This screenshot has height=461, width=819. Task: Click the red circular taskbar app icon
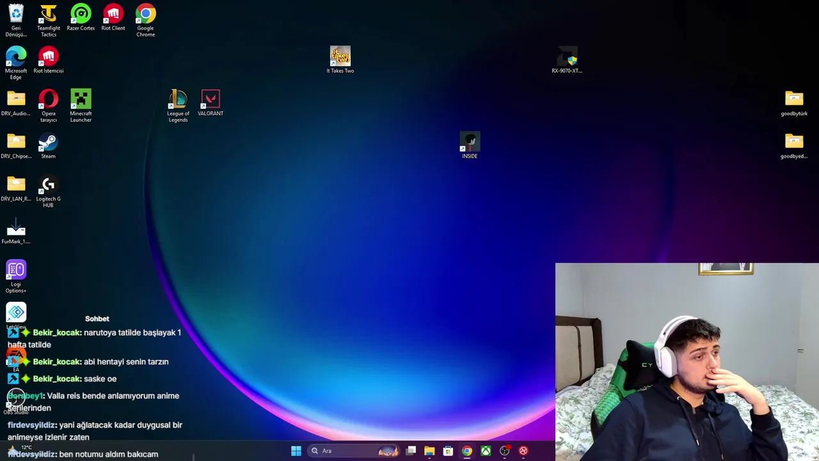(523, 451)
